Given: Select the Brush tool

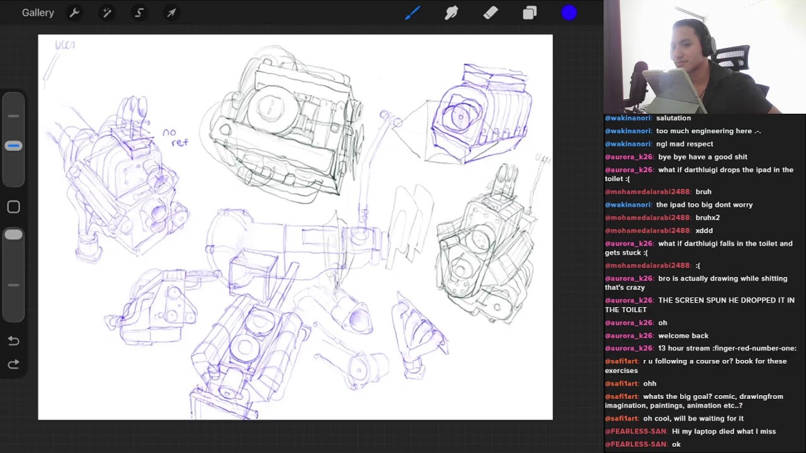Looking at the screenshot, I should tap(412, 13).
